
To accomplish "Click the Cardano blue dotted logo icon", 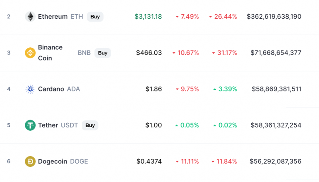I will coord(30,89).
